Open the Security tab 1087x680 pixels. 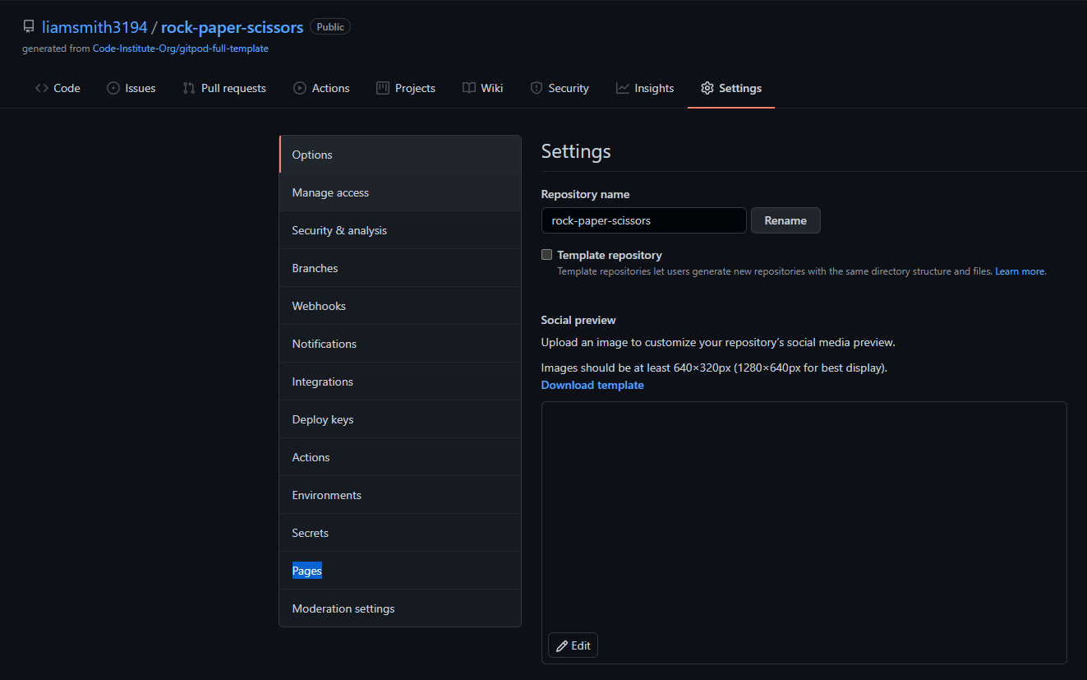tap(560, 88)
